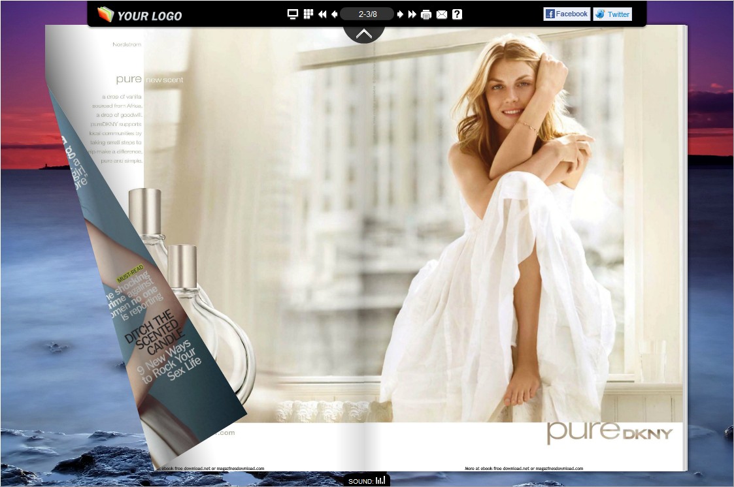Image resolution: width=734 pixels, height=487 pixels.
Task: Print the flipbook pages
Action: (x=426, y=14)
